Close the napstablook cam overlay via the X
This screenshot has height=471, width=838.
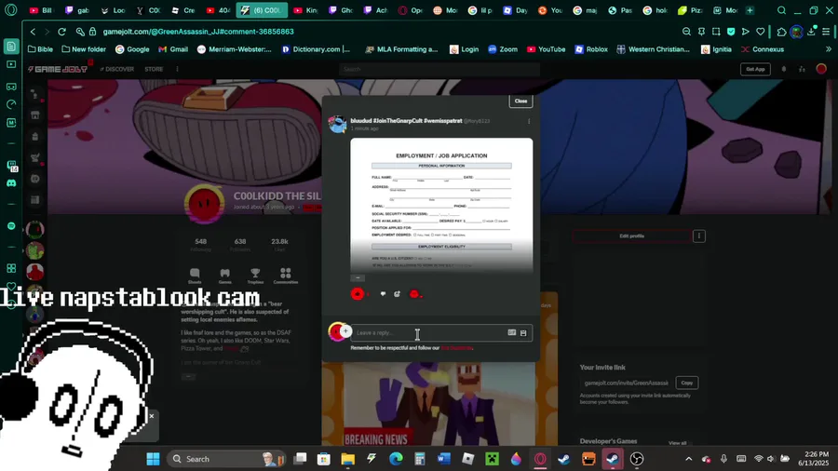[x=151, y=416]
